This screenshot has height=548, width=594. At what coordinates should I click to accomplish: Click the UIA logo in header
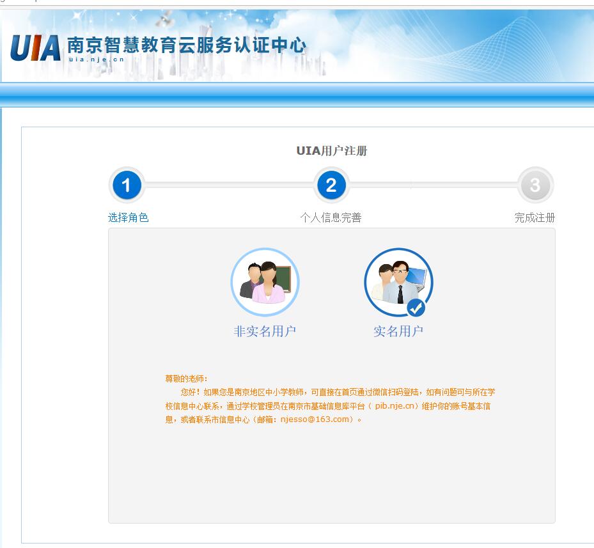pyautogui.click(x=35, y=48)
